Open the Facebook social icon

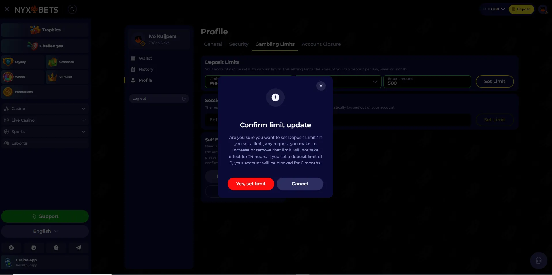(x=56, y=248)
